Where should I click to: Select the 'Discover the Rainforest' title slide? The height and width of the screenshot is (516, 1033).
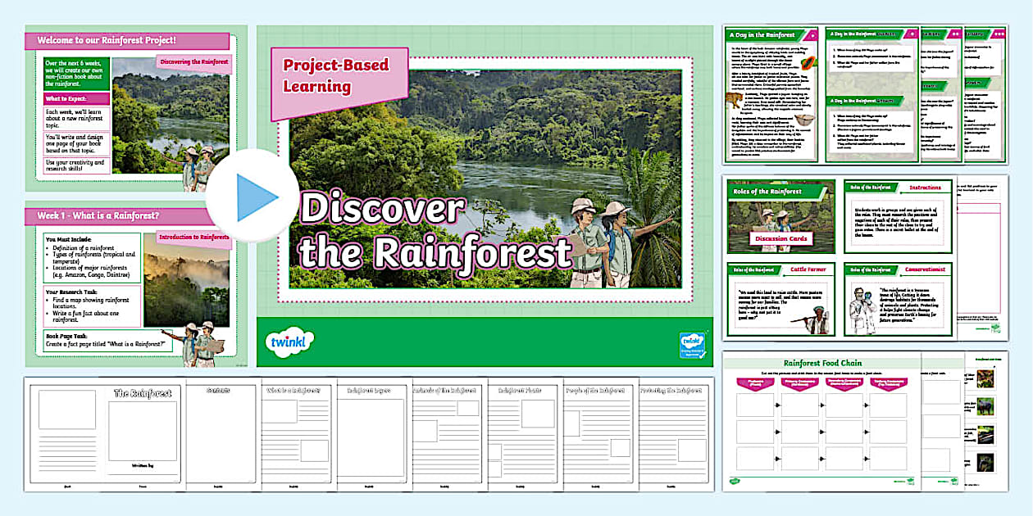pyautogui.click(x=484, y=188)
